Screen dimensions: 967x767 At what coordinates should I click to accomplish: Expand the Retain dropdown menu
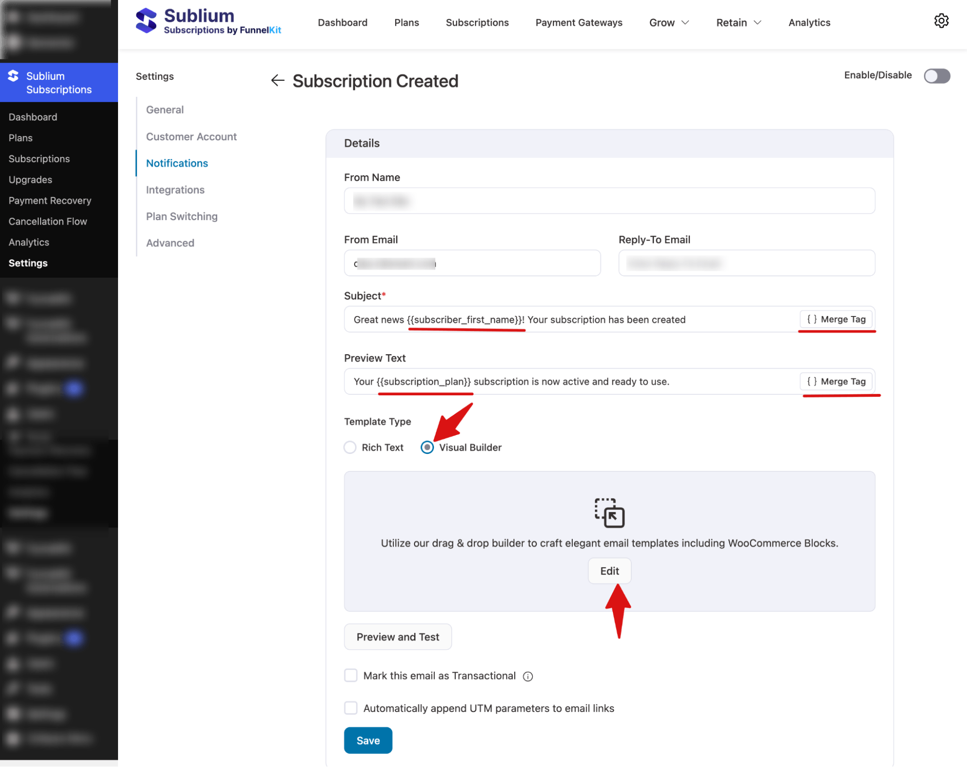coord(739,23)
